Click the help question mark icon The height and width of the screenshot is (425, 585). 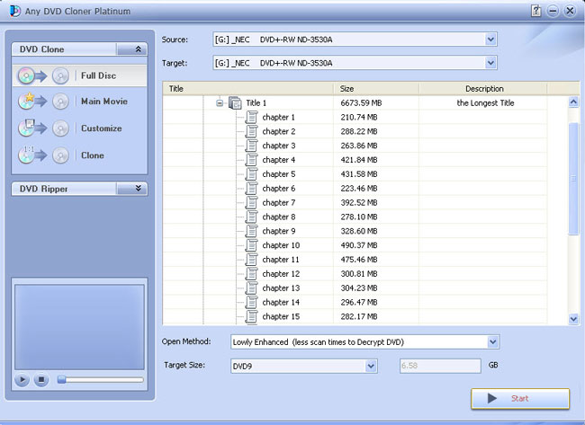pyautogui.click(x=536, y=10)
